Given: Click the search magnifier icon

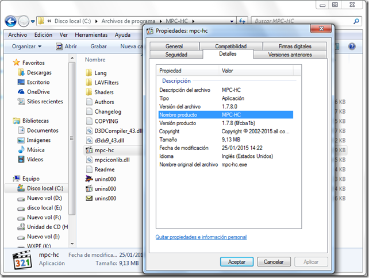Looking at the screenshot, I should (356, 21).
